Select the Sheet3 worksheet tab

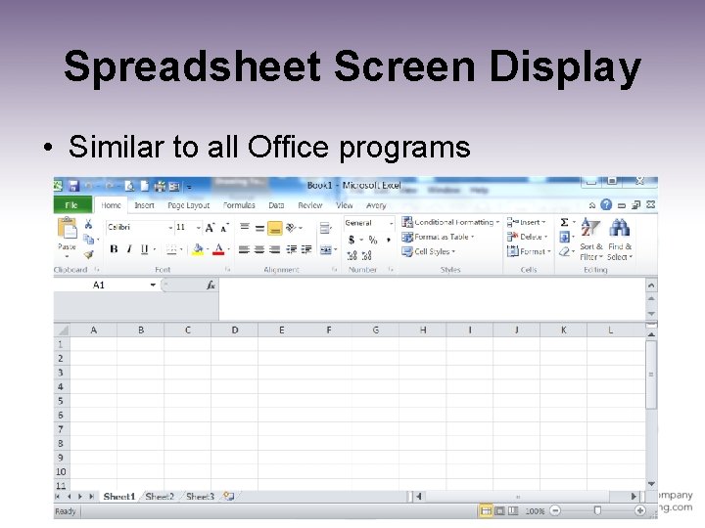point(200,497)
